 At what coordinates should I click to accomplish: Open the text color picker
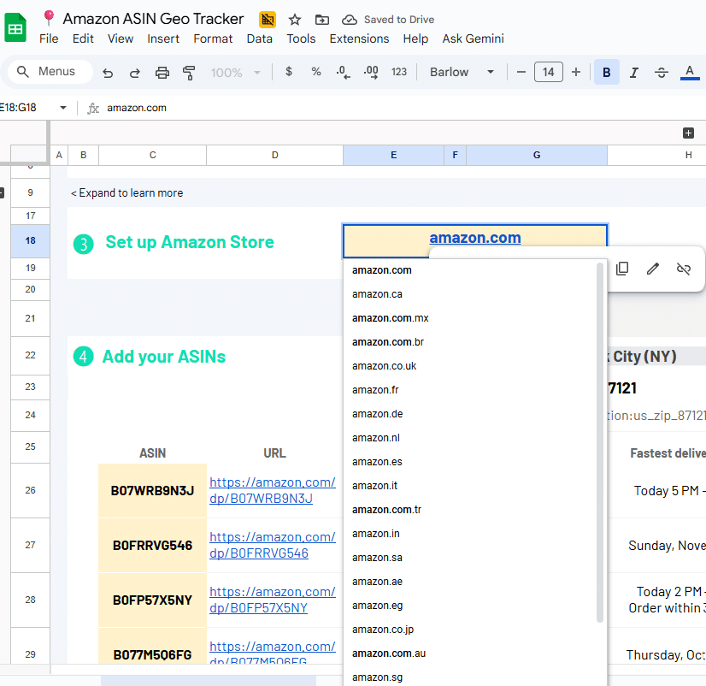click(689, 73)
